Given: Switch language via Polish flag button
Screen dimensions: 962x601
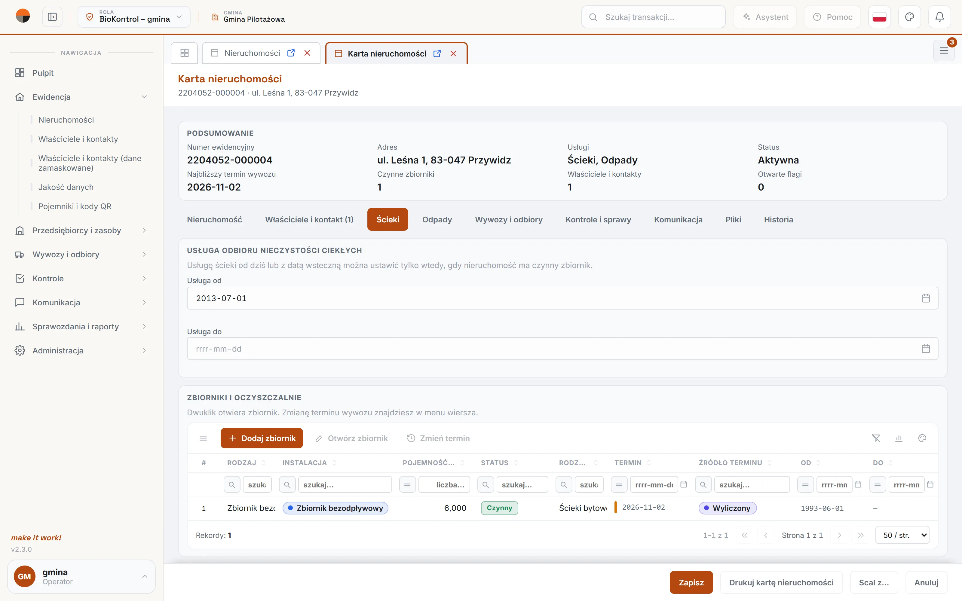Looking at the screenshot, I should pos(879,17).
